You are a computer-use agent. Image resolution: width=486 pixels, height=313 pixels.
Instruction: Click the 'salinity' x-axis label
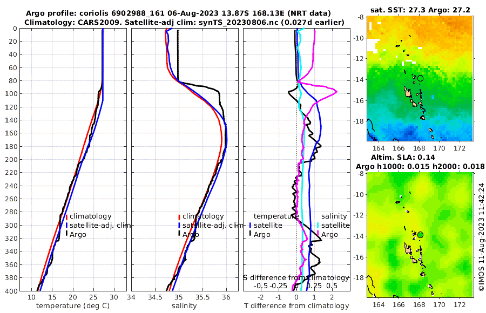click(184, 306)
